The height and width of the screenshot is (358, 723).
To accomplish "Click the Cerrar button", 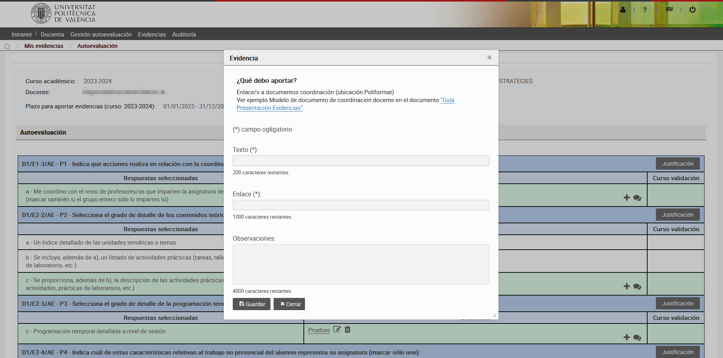I will coord(289,304).
